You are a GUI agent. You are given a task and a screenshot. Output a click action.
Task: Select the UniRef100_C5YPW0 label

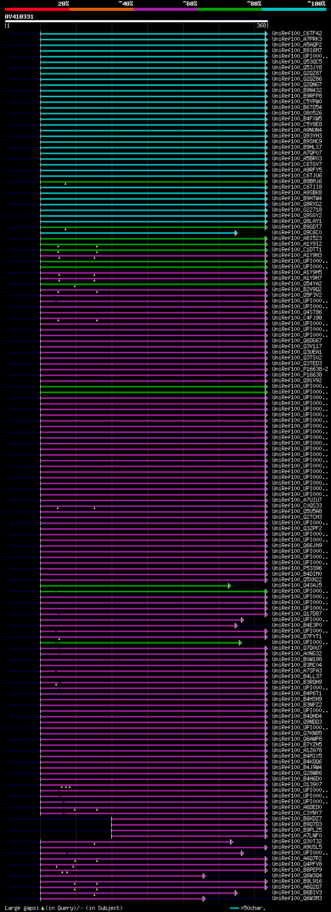pyautogui.click(x=297, y=102)
